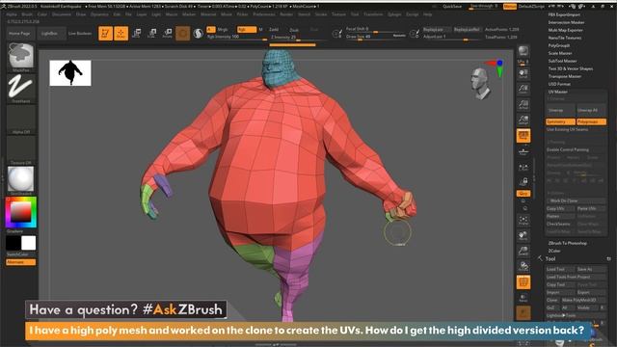
Task: Click the Actual size icon
Action: coord(523,104)
